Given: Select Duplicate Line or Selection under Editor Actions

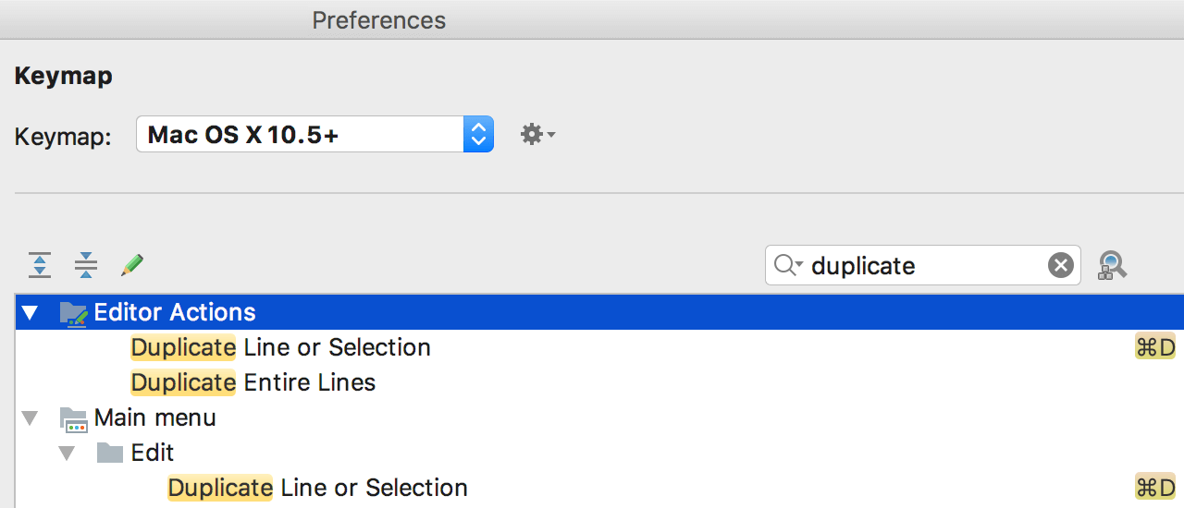Looking at the screenshot, I should tap(280, 347).
